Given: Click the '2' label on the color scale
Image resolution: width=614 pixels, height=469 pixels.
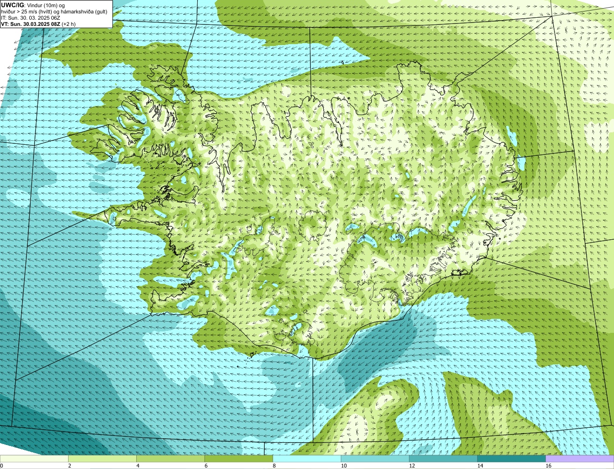Looking at the screenshot, I should 70,466.
